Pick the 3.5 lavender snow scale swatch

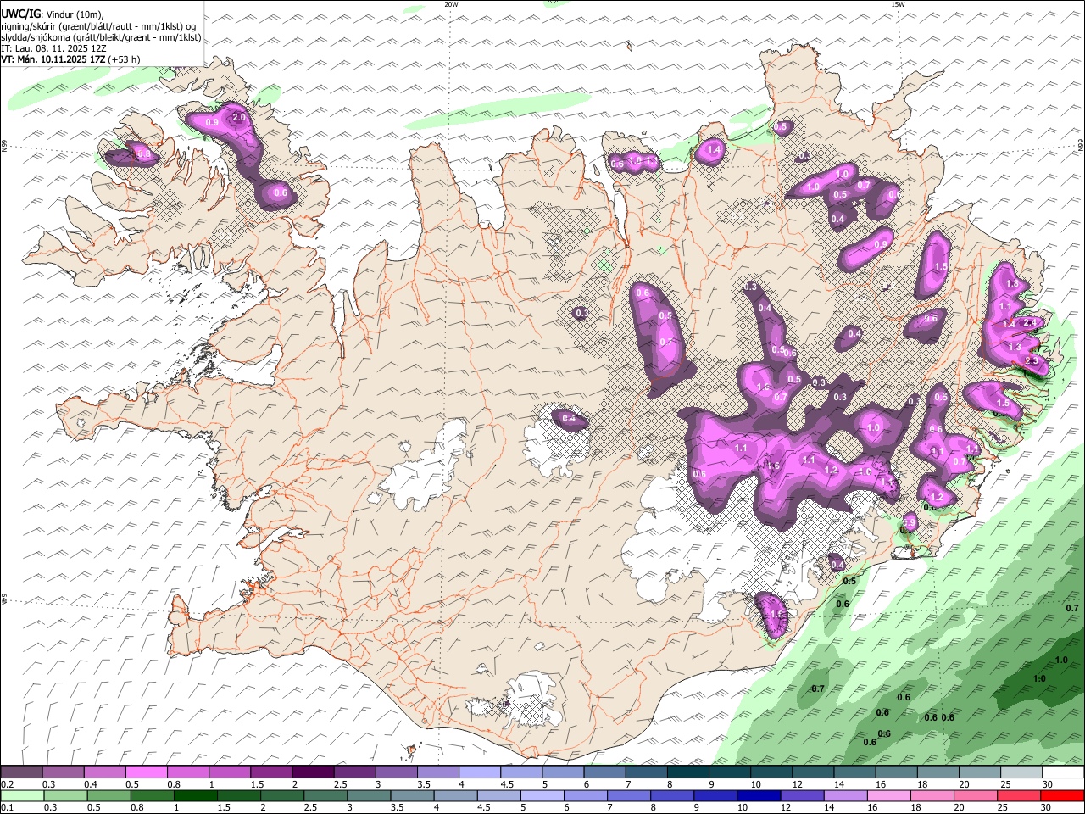437,772
